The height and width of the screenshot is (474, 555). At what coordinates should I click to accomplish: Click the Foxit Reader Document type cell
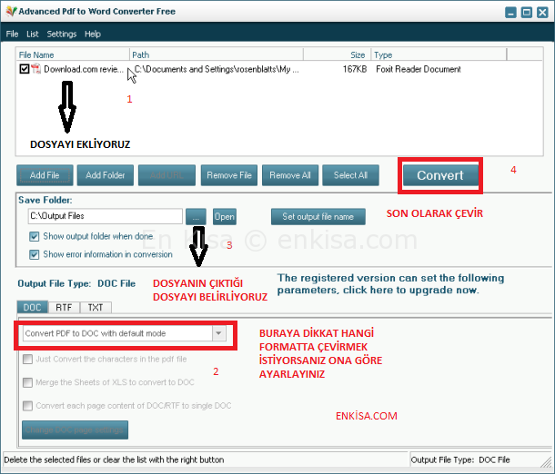tap(419, 69)
